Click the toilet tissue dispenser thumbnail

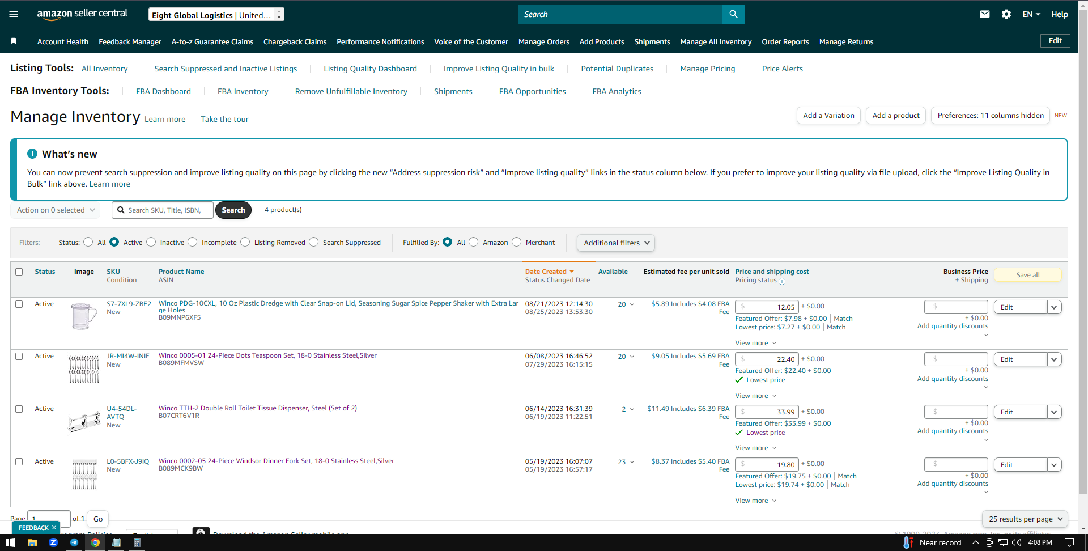pos(84,422)
